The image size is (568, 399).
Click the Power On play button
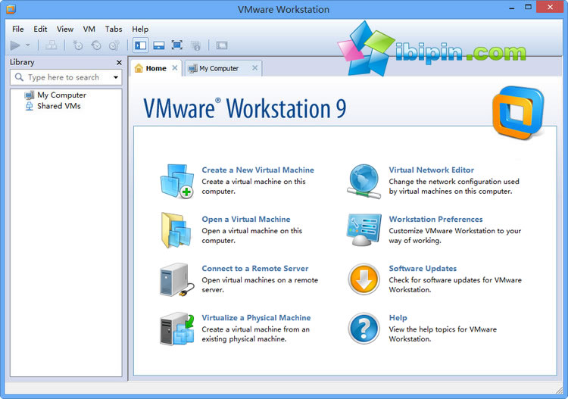15,45
